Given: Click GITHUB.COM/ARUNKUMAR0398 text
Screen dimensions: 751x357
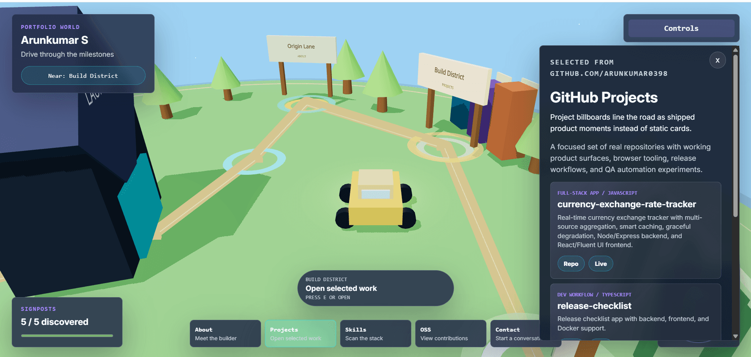Looking at the screenshot, I should (x=609, y=74).
